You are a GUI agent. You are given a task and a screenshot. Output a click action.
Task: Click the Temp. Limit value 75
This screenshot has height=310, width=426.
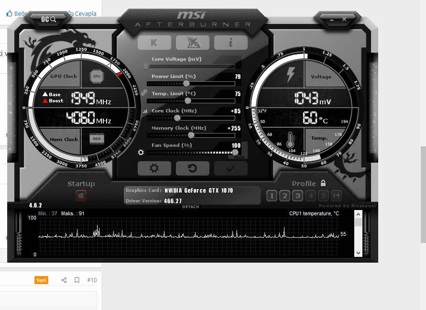pyautogui.click(x=238, y=94)
